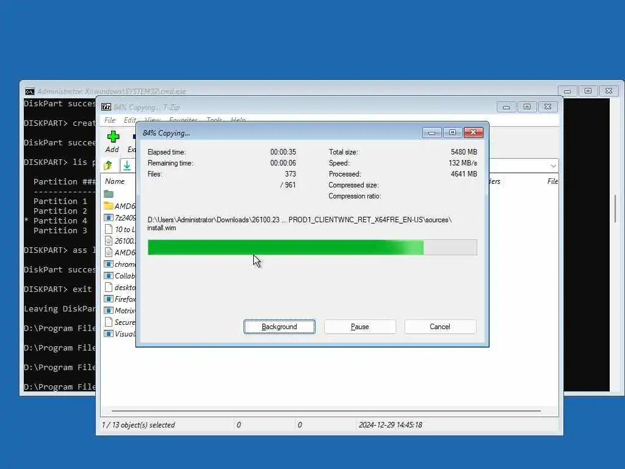Click the vertical scrollbar thumb in cmd window
This screenshot has height=469, width=625.
click(615, 209)
